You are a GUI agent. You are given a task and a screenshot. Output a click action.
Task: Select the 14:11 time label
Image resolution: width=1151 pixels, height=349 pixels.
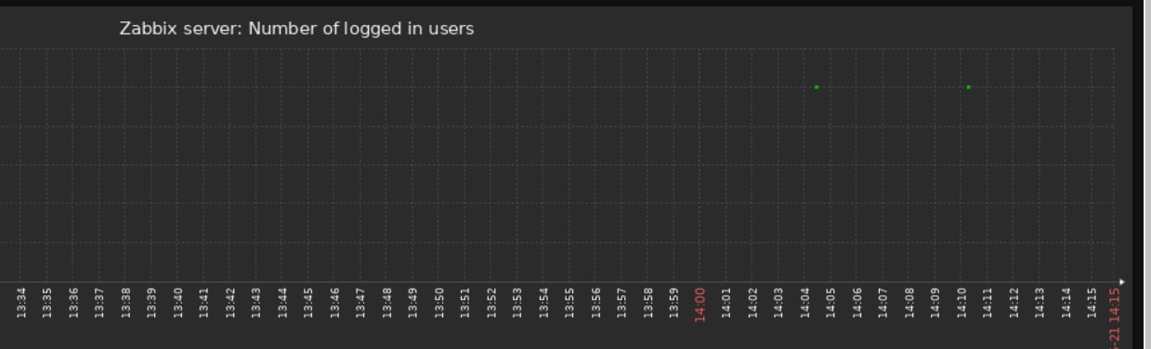[x=988, y=303]
